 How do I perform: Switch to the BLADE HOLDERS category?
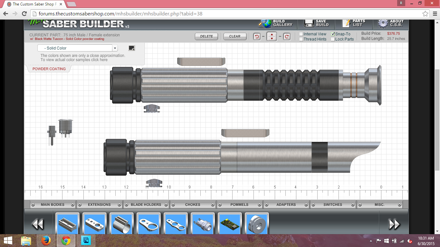(x=146, y=205)
